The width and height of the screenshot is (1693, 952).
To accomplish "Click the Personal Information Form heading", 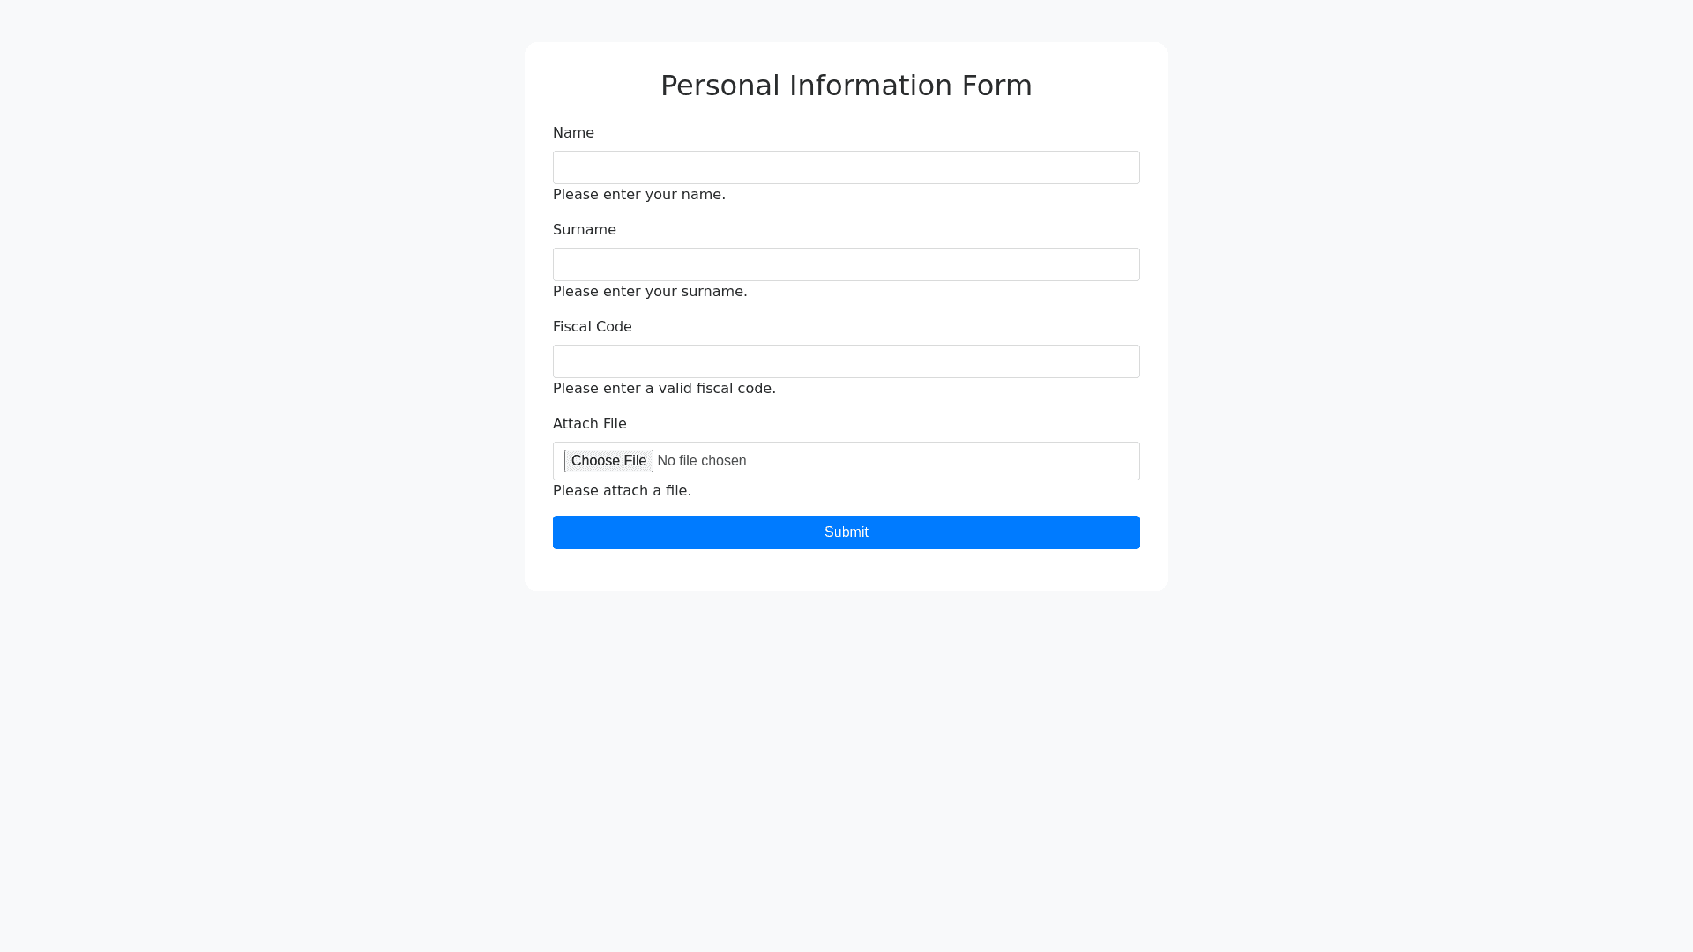I will 846,86.
